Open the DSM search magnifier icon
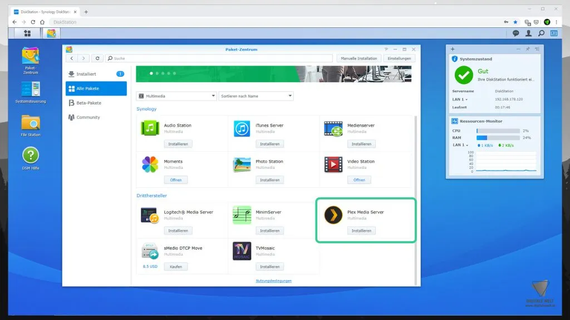The image size is (570, 320). (x=541, y=33)
